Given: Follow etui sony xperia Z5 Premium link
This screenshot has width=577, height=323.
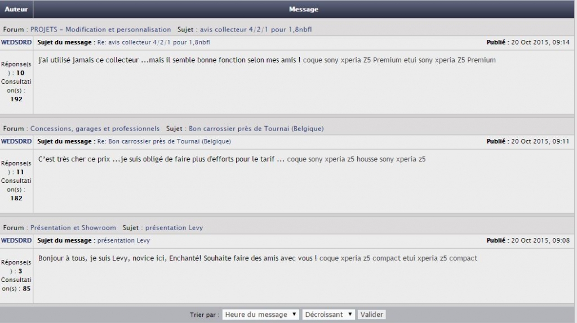Looking at the screenshot, I should (450, 60).
